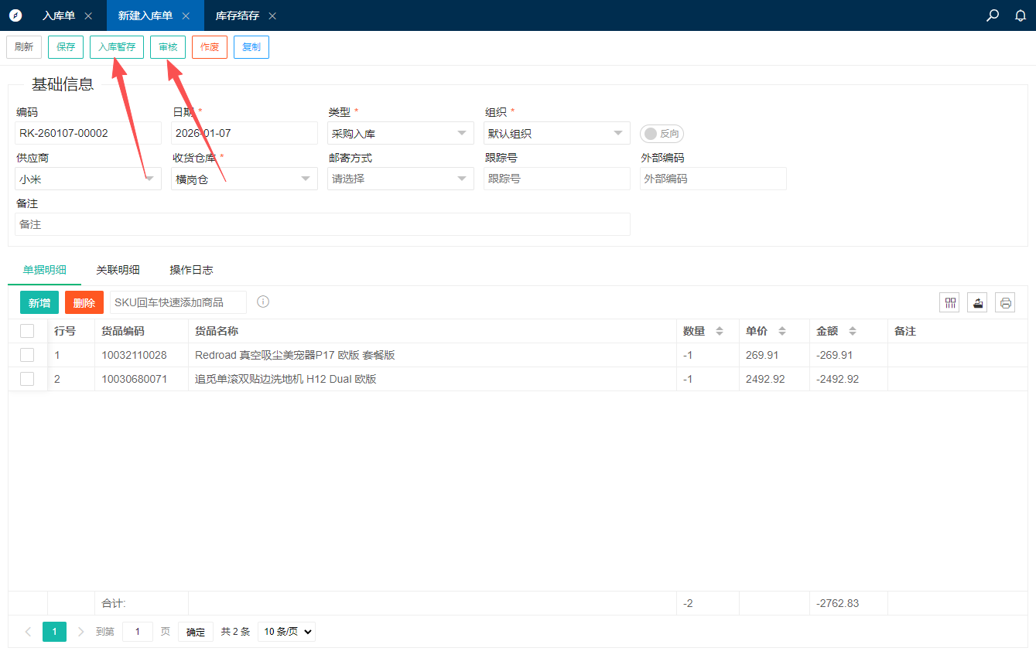
Task: Switch to the 关联明细 tab
Action: pyautogui.click(x=118, y=270)
